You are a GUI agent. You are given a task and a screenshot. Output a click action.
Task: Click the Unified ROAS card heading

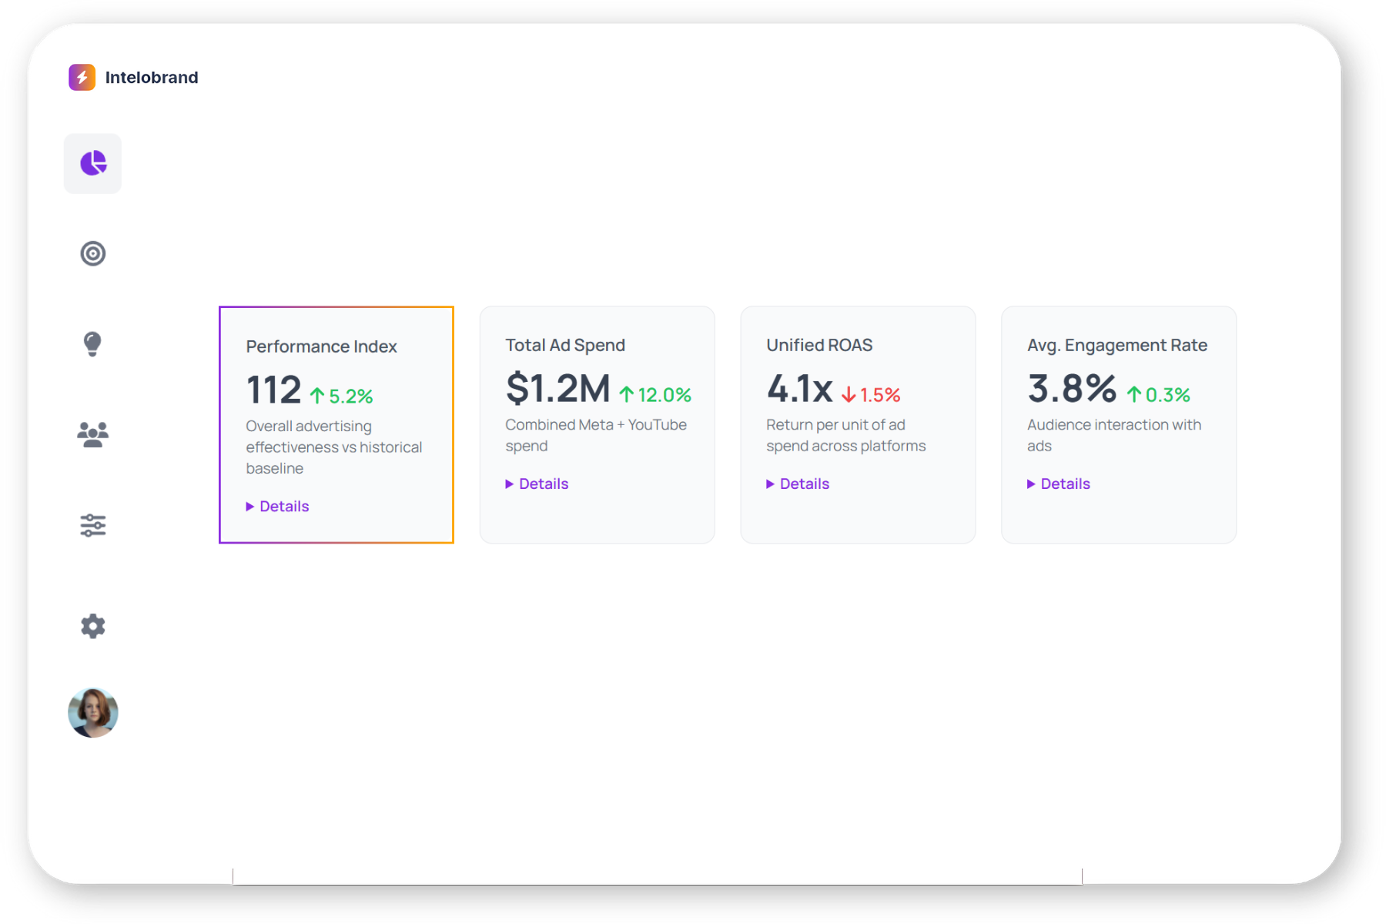click(x=819, y=345)
